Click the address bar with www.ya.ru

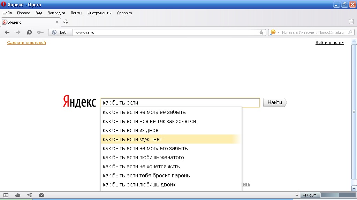pos(166,32)
